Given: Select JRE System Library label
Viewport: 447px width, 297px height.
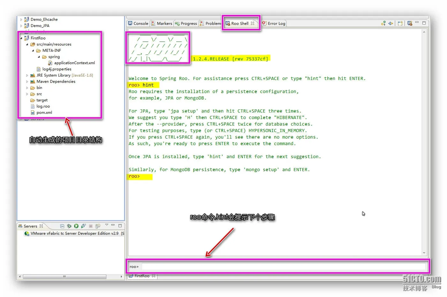Looking at the screenshot, I should click(53, 75).
